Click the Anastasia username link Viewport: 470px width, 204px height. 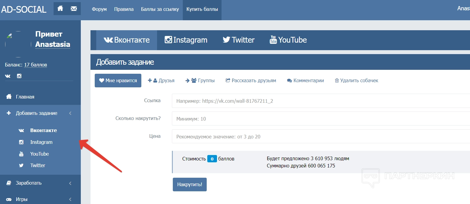click(53, 44)
